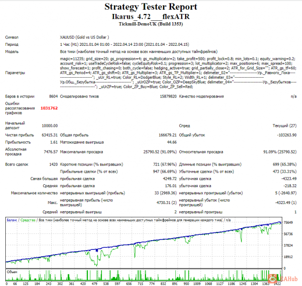Click the 'Общий убыток' label
Image resolution: width=302 pixels, height=286 pixels.
pyautogui.click(x=192, y=135)
